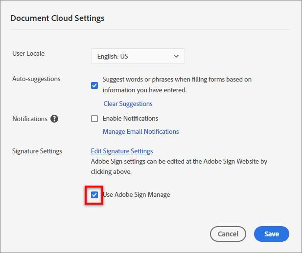
Task: Click the Enable Notifications label text
Action: coord(130,118)
